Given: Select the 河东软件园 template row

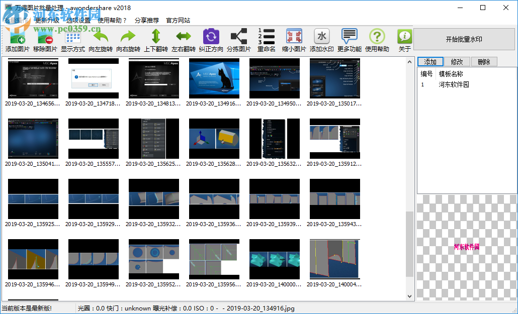Looking at the screenshot, I should point(454,84).
